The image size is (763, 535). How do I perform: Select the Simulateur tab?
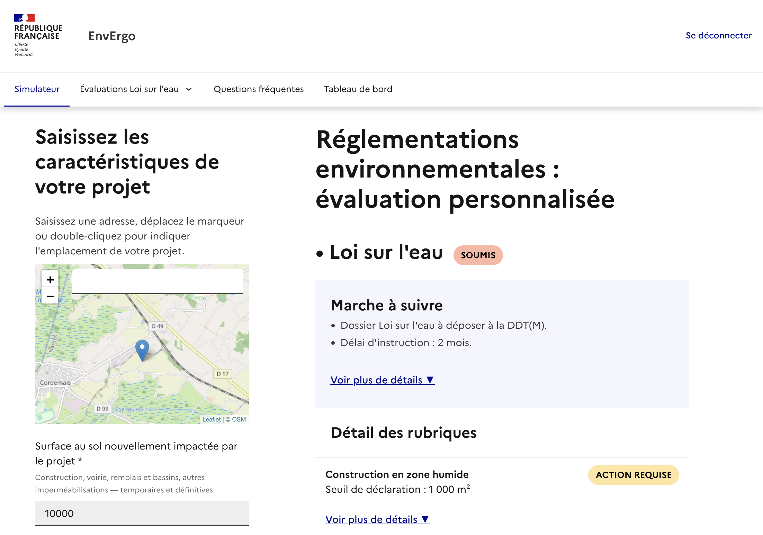(37, 89)
